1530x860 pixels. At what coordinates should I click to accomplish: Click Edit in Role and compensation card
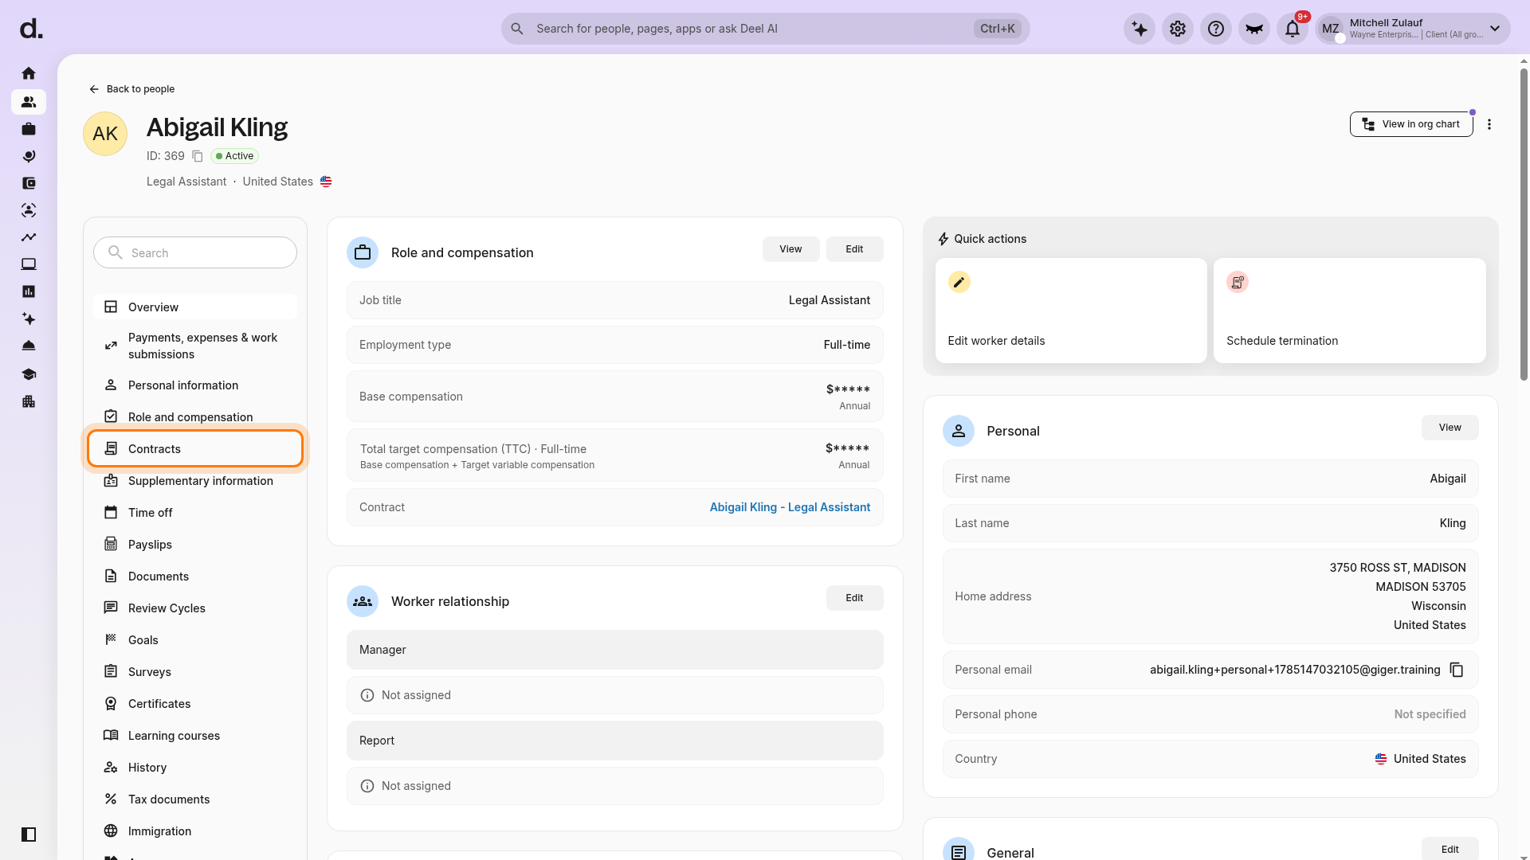point(854,249)
